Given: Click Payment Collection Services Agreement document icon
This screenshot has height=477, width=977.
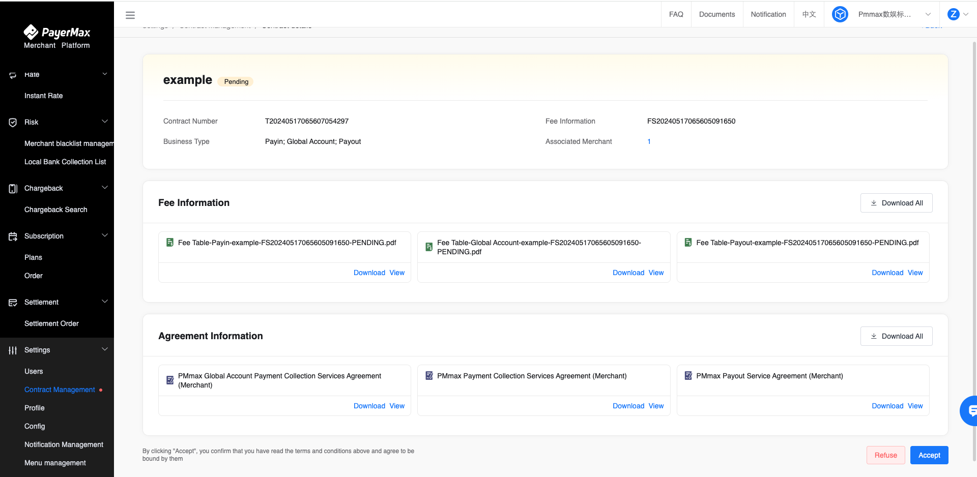Looking at the screenshot, I should pos(429,376).
